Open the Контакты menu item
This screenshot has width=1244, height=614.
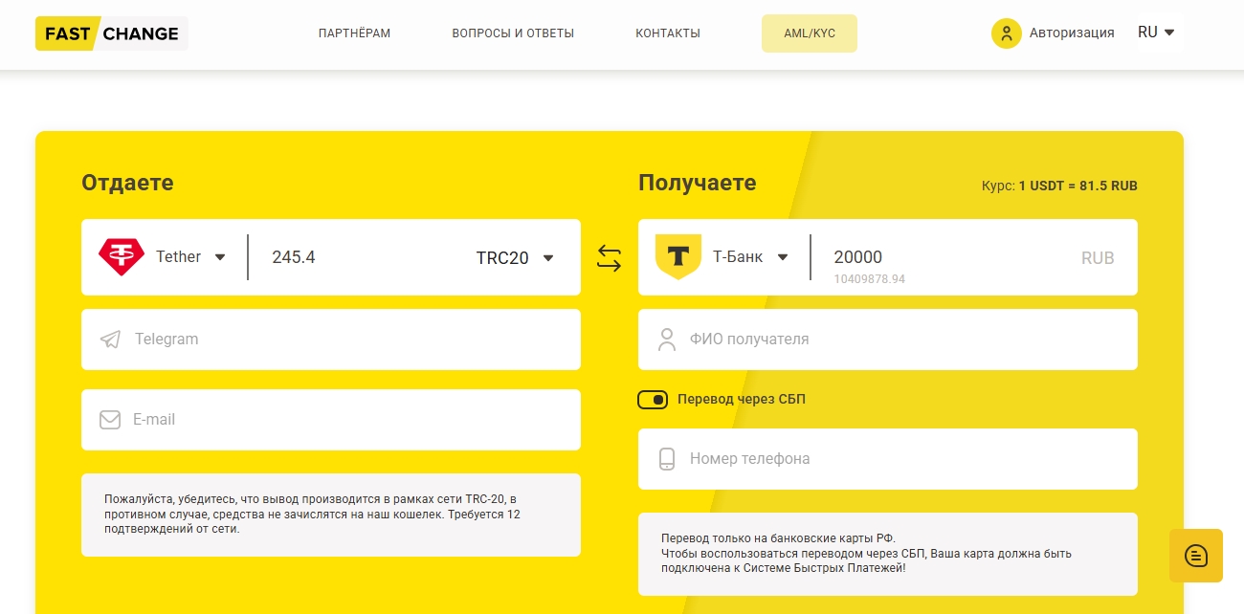click(668, 33)
